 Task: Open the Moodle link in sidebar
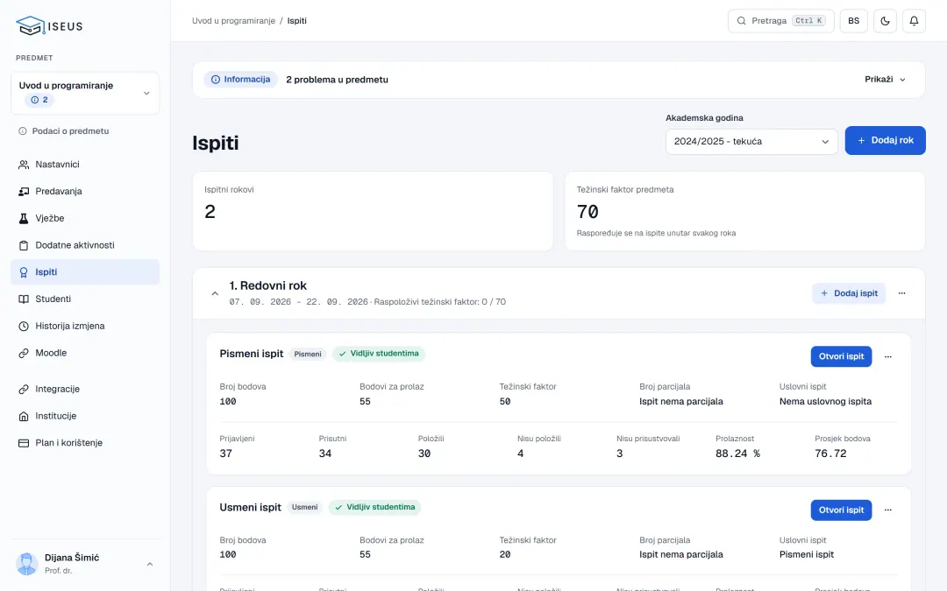[x=85, y=353]
